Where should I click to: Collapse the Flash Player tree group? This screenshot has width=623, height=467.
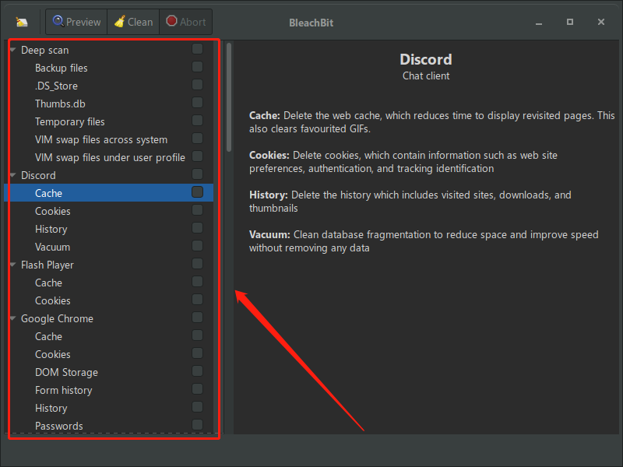(x=12, y=265)
